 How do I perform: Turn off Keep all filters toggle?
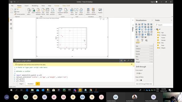tap(140, 80)
